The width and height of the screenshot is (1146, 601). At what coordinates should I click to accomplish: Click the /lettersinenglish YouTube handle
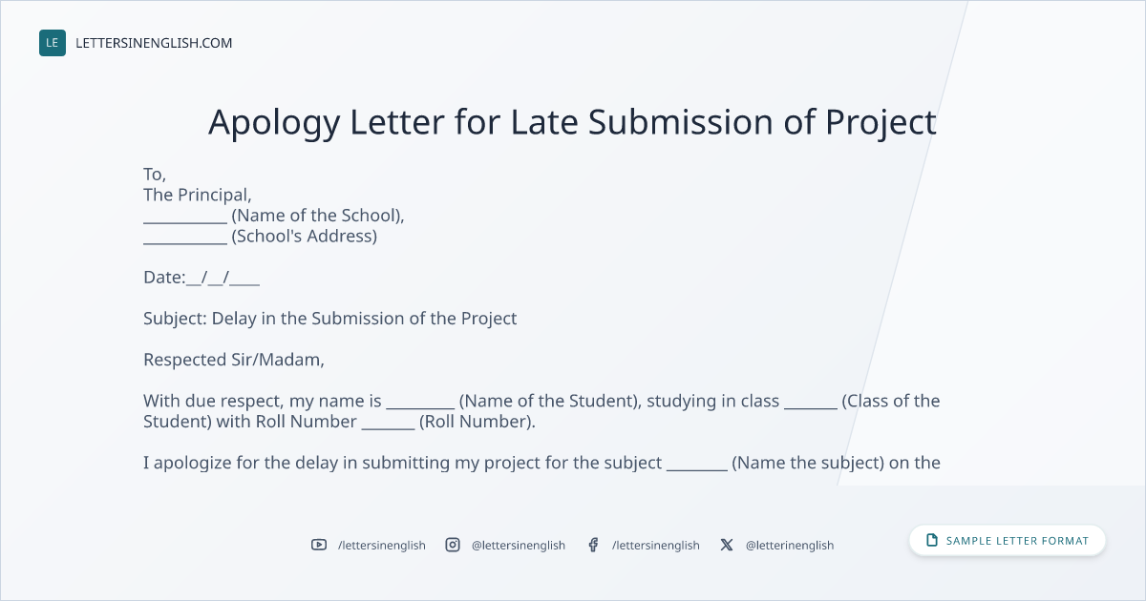(x=382, y=545)
